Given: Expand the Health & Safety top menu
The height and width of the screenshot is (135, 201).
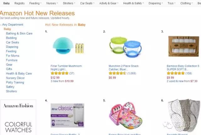Looking at the screenshot, I should click(x=133, y=3).
